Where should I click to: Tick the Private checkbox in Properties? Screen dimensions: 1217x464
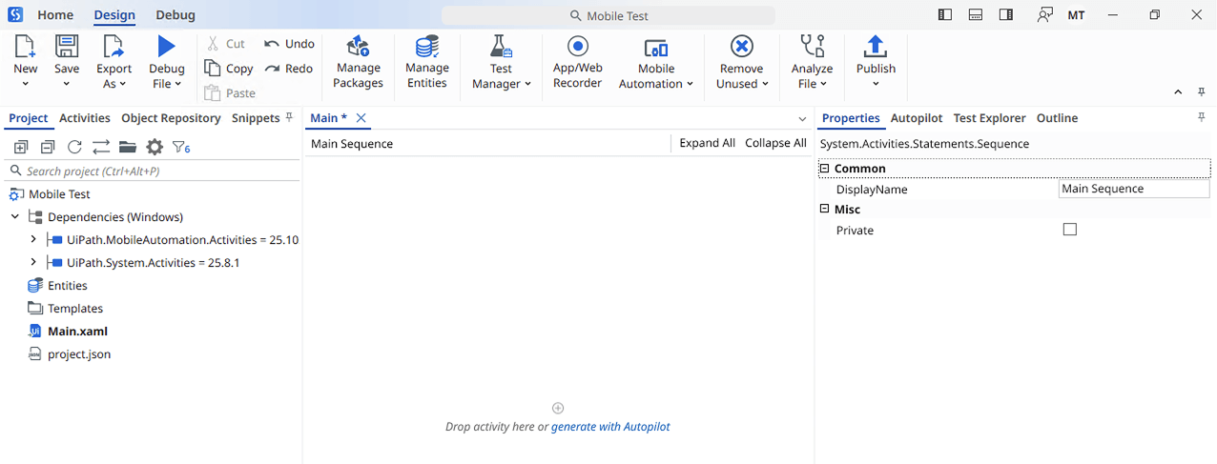click(1069, 230)
